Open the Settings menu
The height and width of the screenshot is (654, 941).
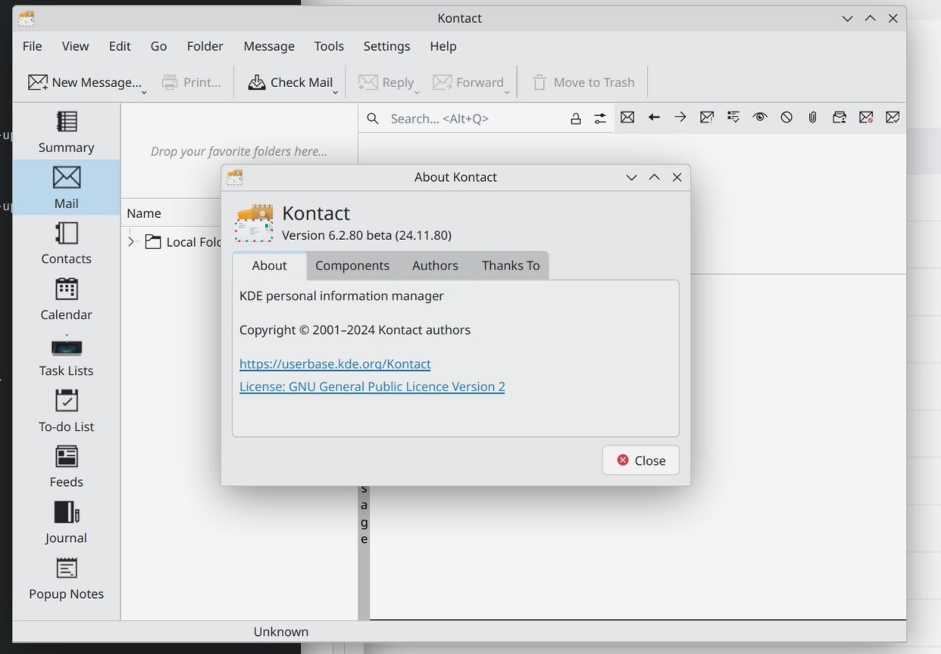point(386,46)
